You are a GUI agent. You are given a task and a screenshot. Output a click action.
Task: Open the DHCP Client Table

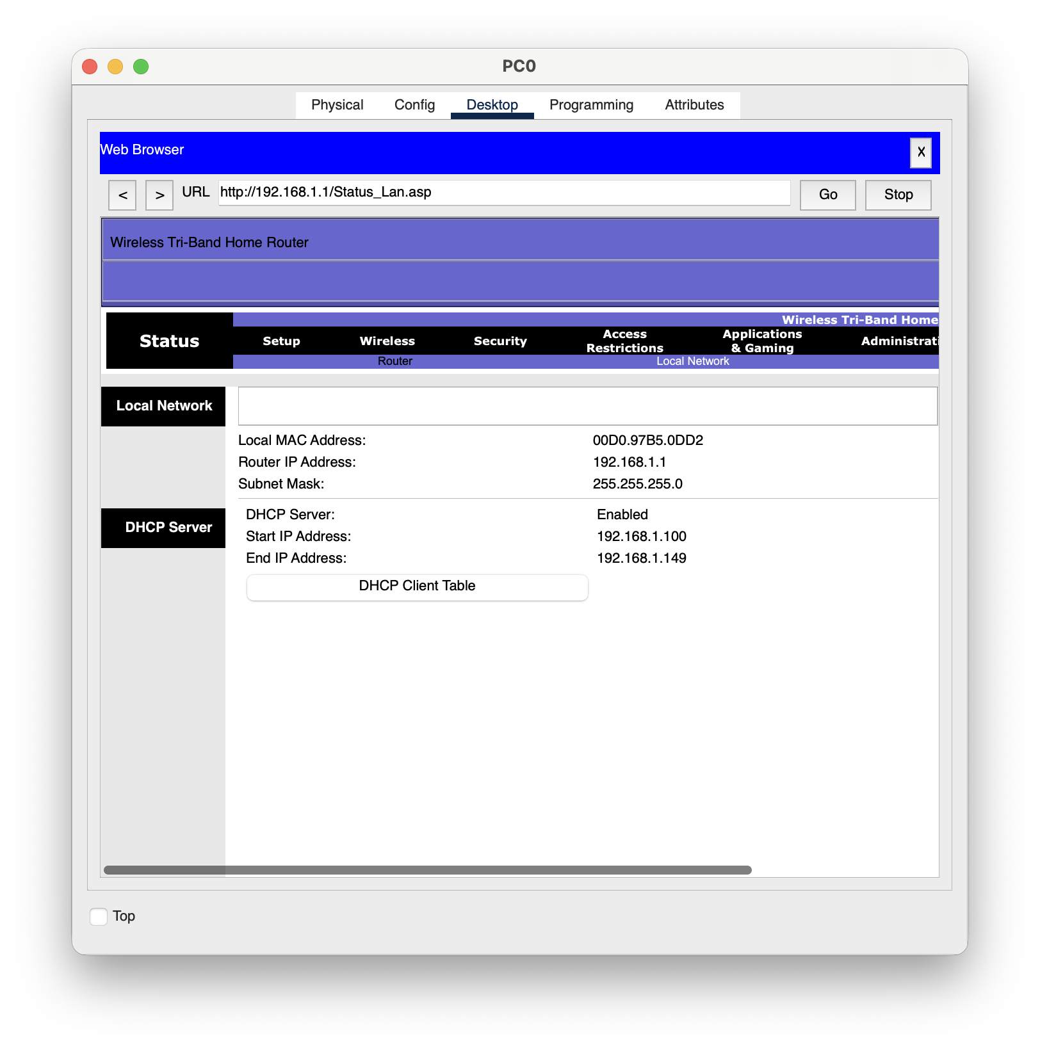[x=417, y=586]
